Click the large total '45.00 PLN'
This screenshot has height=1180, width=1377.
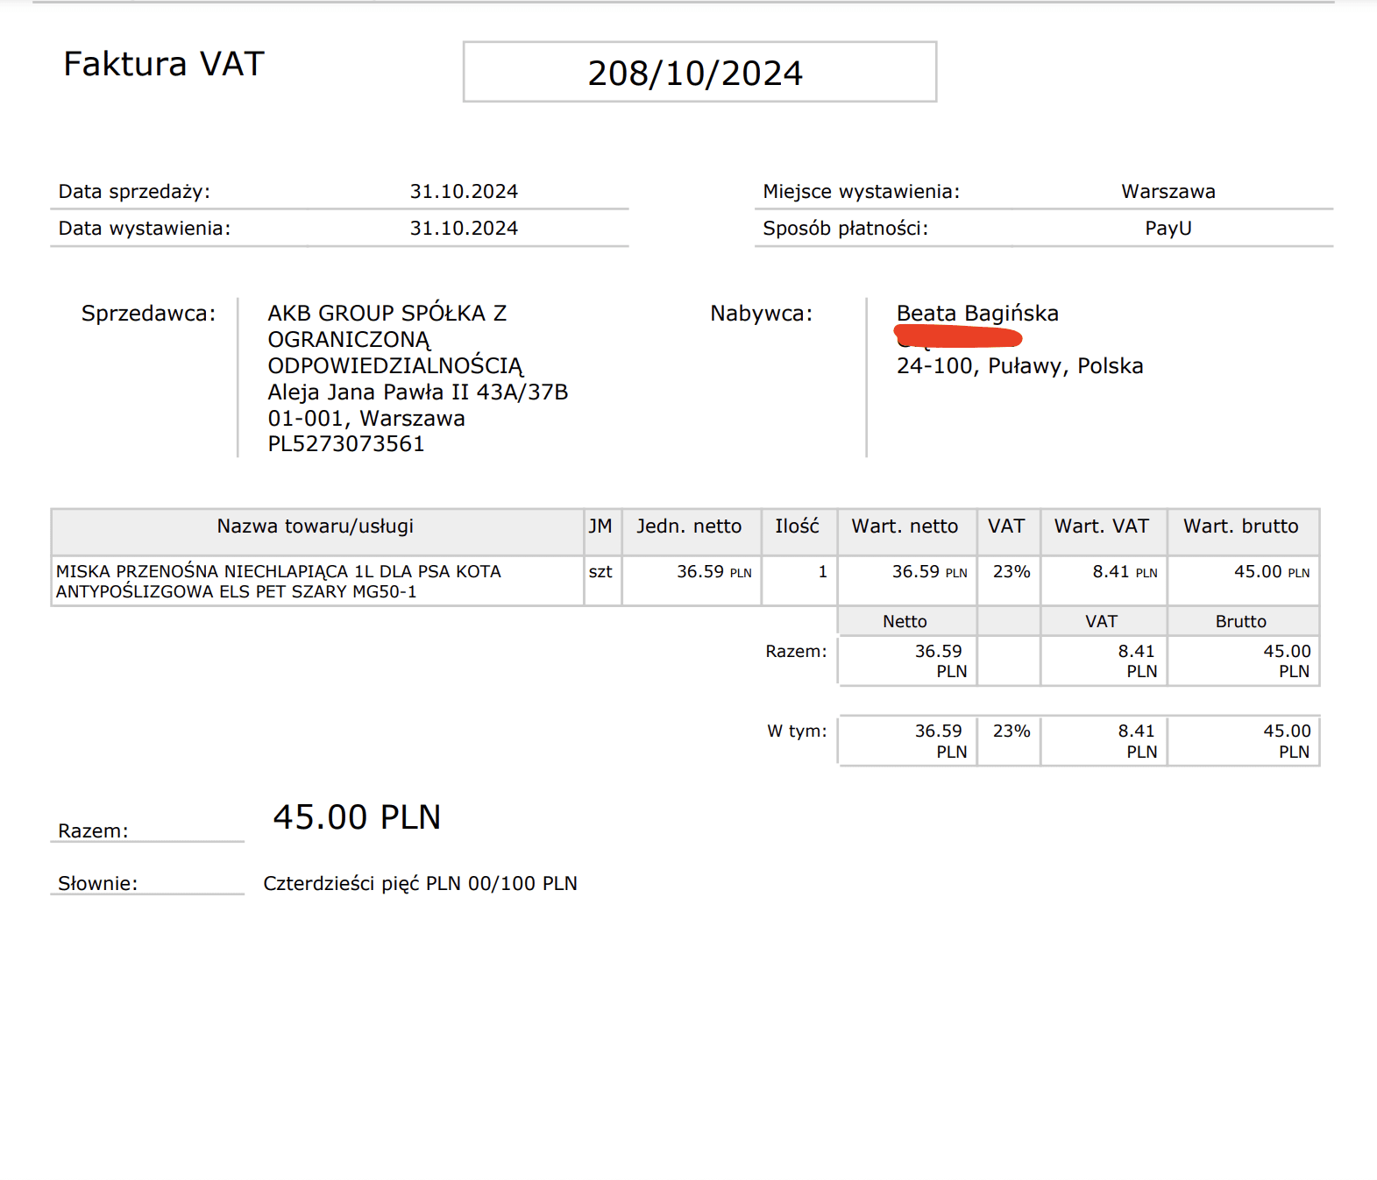click(x=357, y=817)
